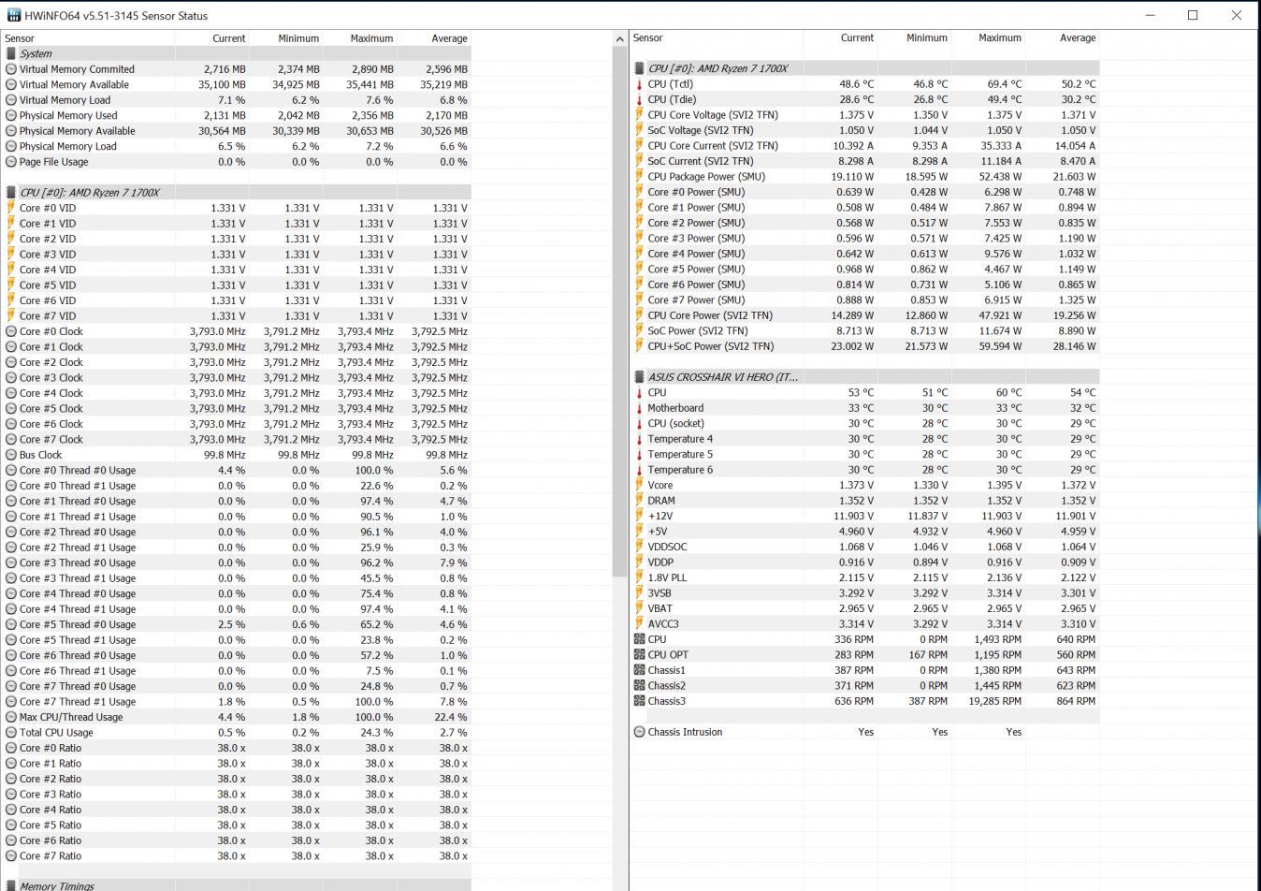The width and height of the screenshot is (1261, 891).
Task: Select the Core #4 Power (SMU) row label
Action: click(697, 254)
